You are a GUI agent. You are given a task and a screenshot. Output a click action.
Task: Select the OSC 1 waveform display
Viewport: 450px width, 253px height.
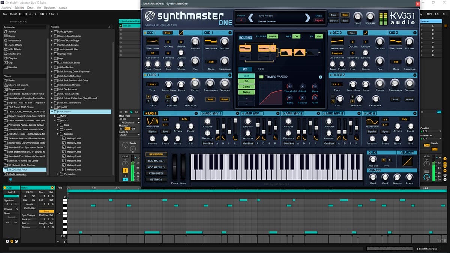point(152,41)
